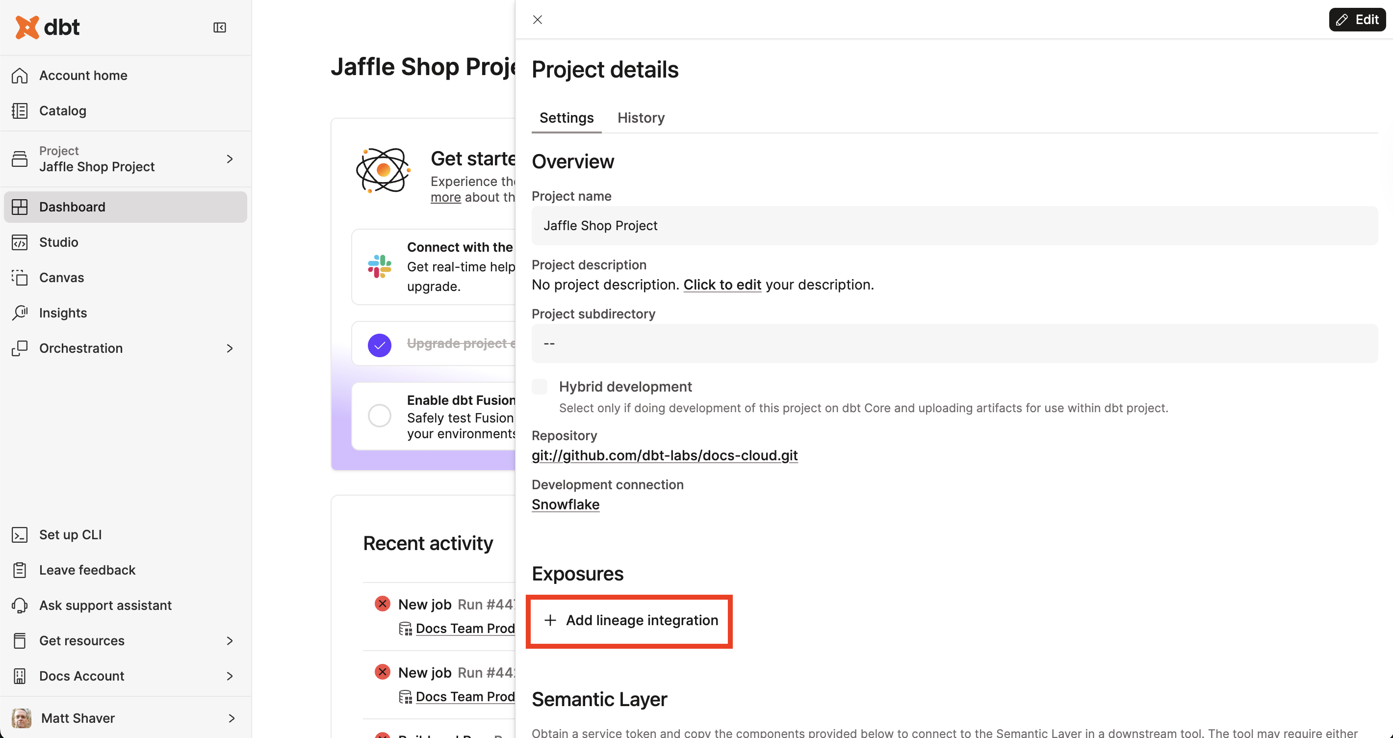Switch to the History tab
1393x738 pixels.
tap(641, 117)
